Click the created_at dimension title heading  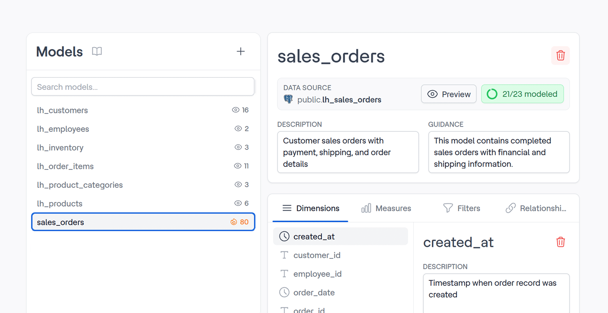pyautogui.click(x=458, y=242)
